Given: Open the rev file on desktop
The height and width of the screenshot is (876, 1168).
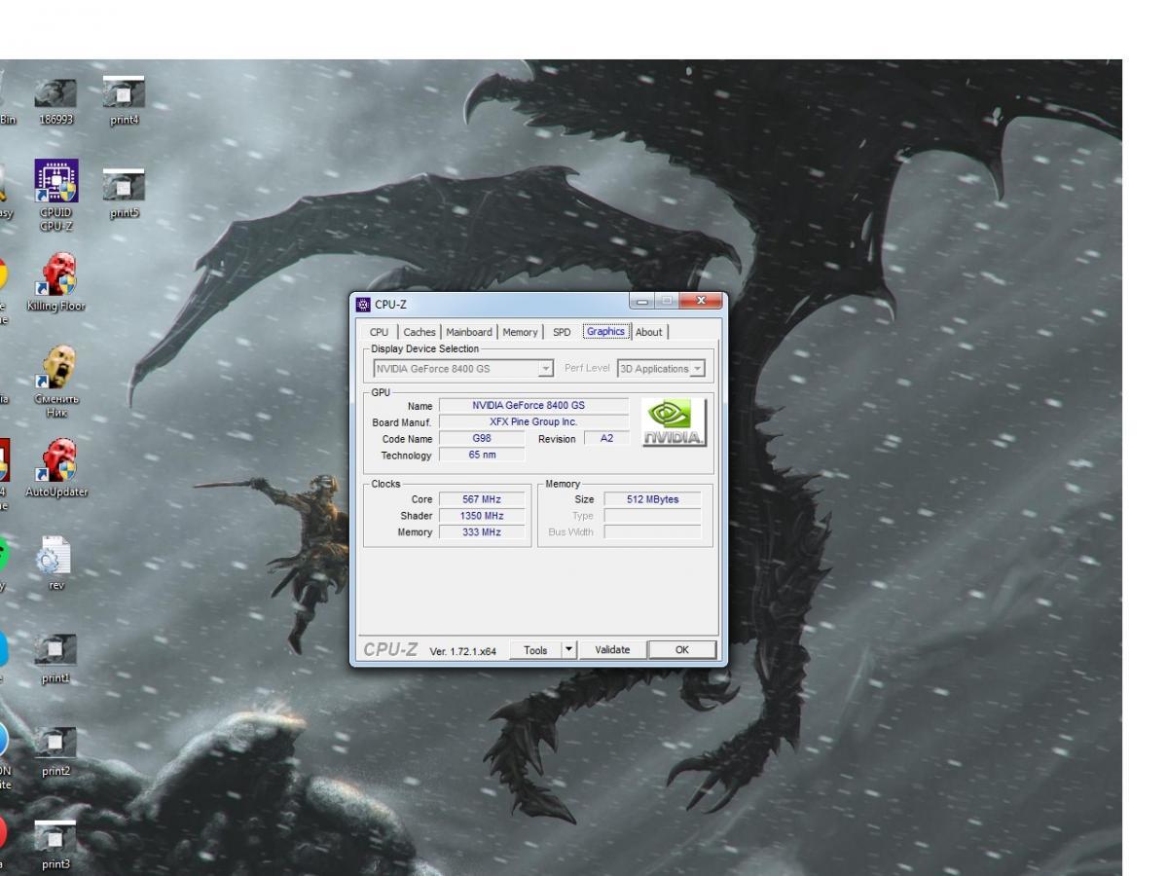Looking at the screenshot, I should [x=55, y=563].
